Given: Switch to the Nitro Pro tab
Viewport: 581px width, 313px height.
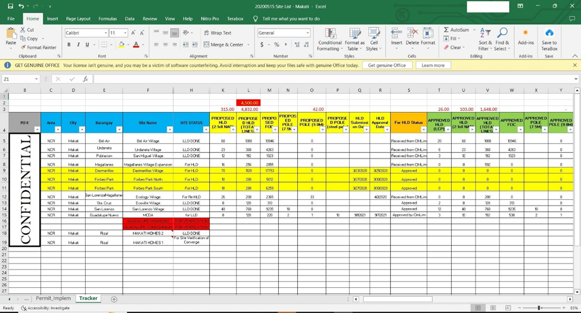Looking at the screenshot, I should point(210,18).
